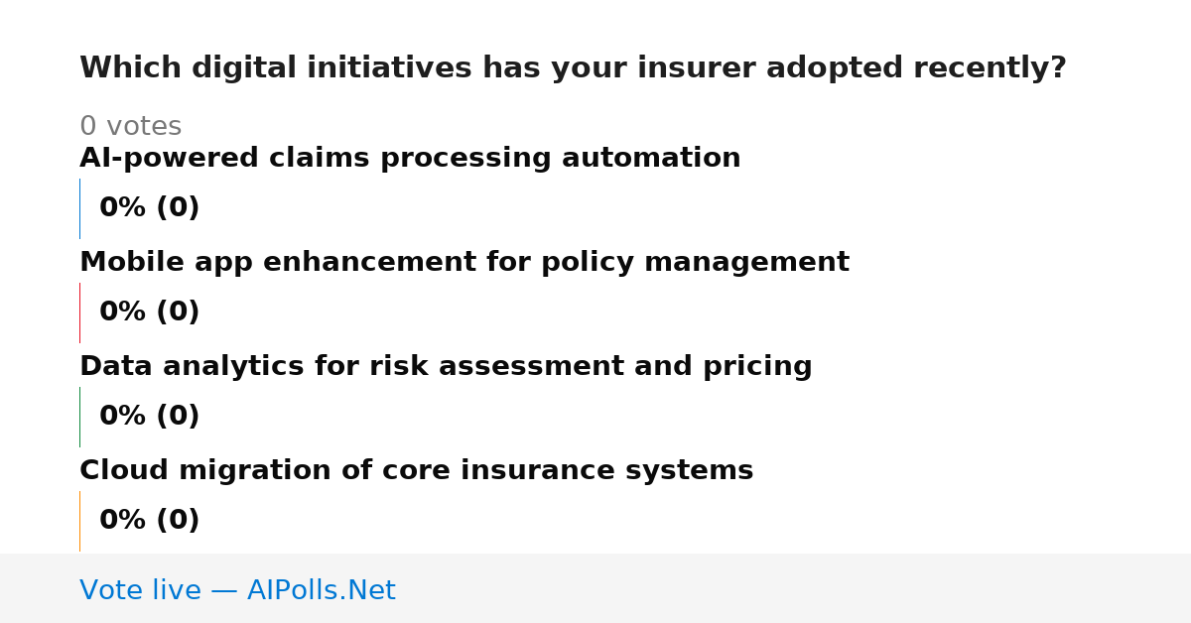This screenshot has width=1191, height=623.
Task: Click the 0% (0) result for Mobile app
Action: [150, 312]
